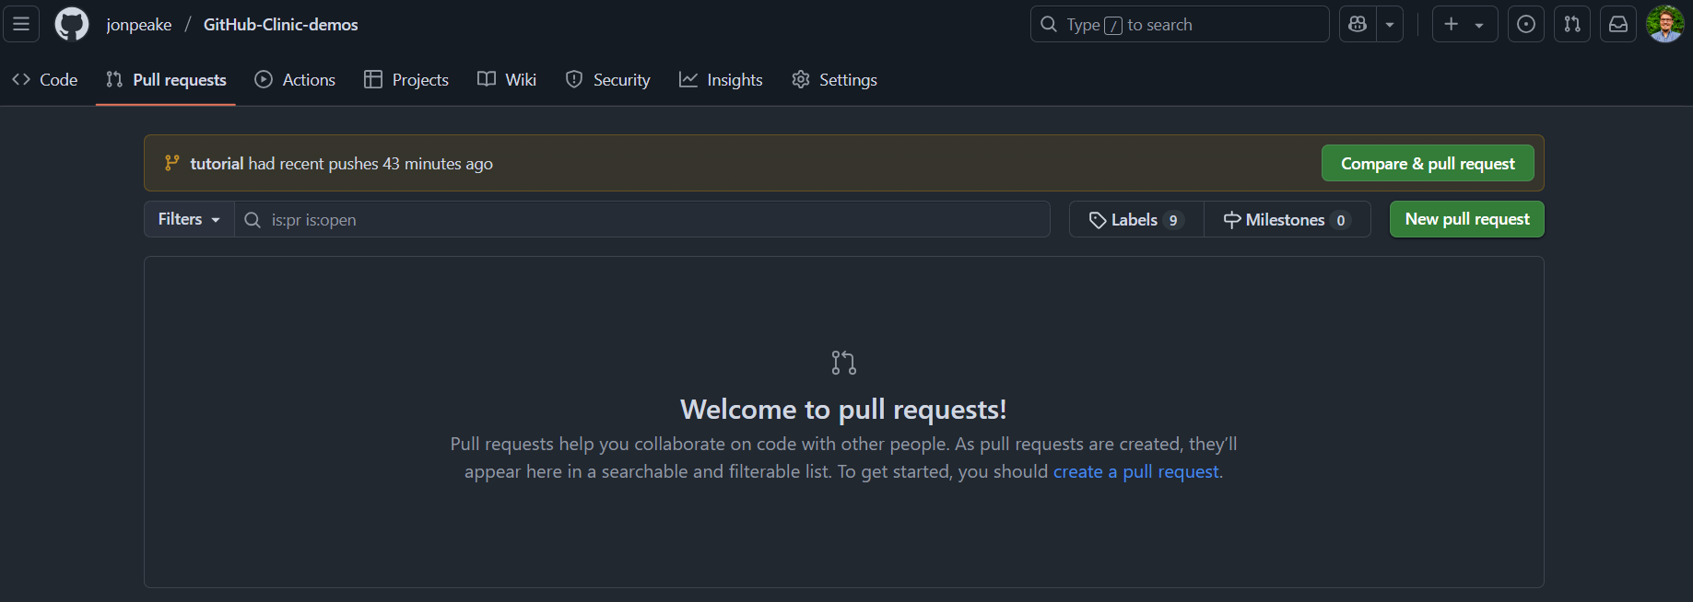Screen dimensions: 1693x602
Task: Click the 'is:pr is:open' filter field
Action: pyautogui.click(x=642, y=219)
